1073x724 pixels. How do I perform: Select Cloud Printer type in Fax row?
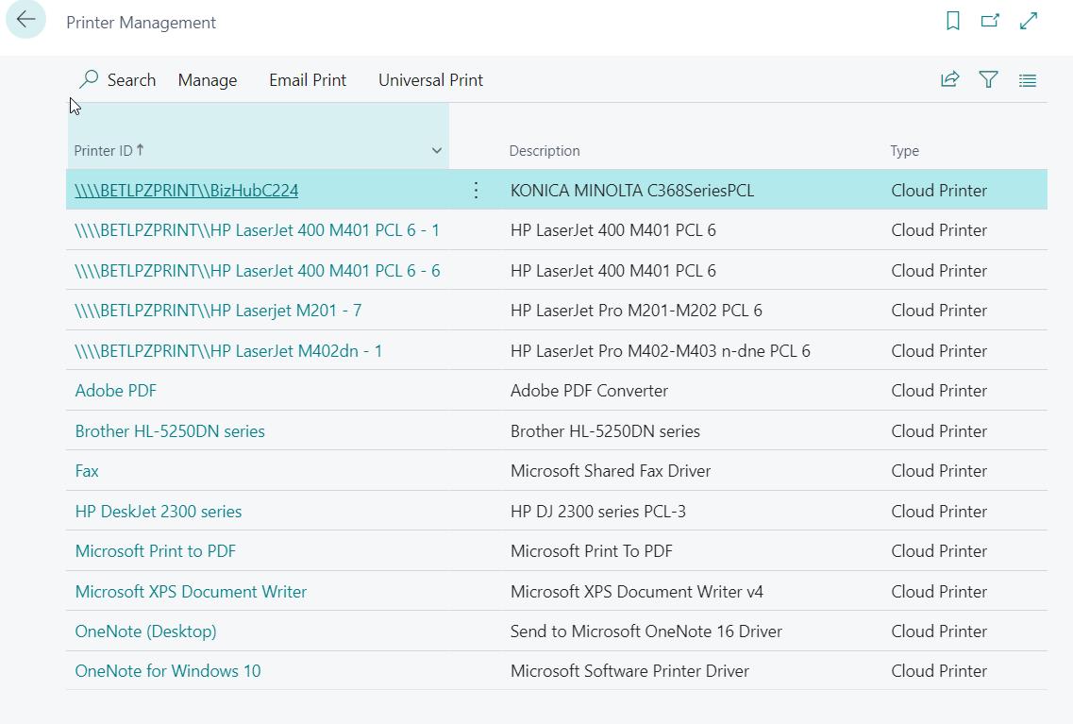coord(939,471)
